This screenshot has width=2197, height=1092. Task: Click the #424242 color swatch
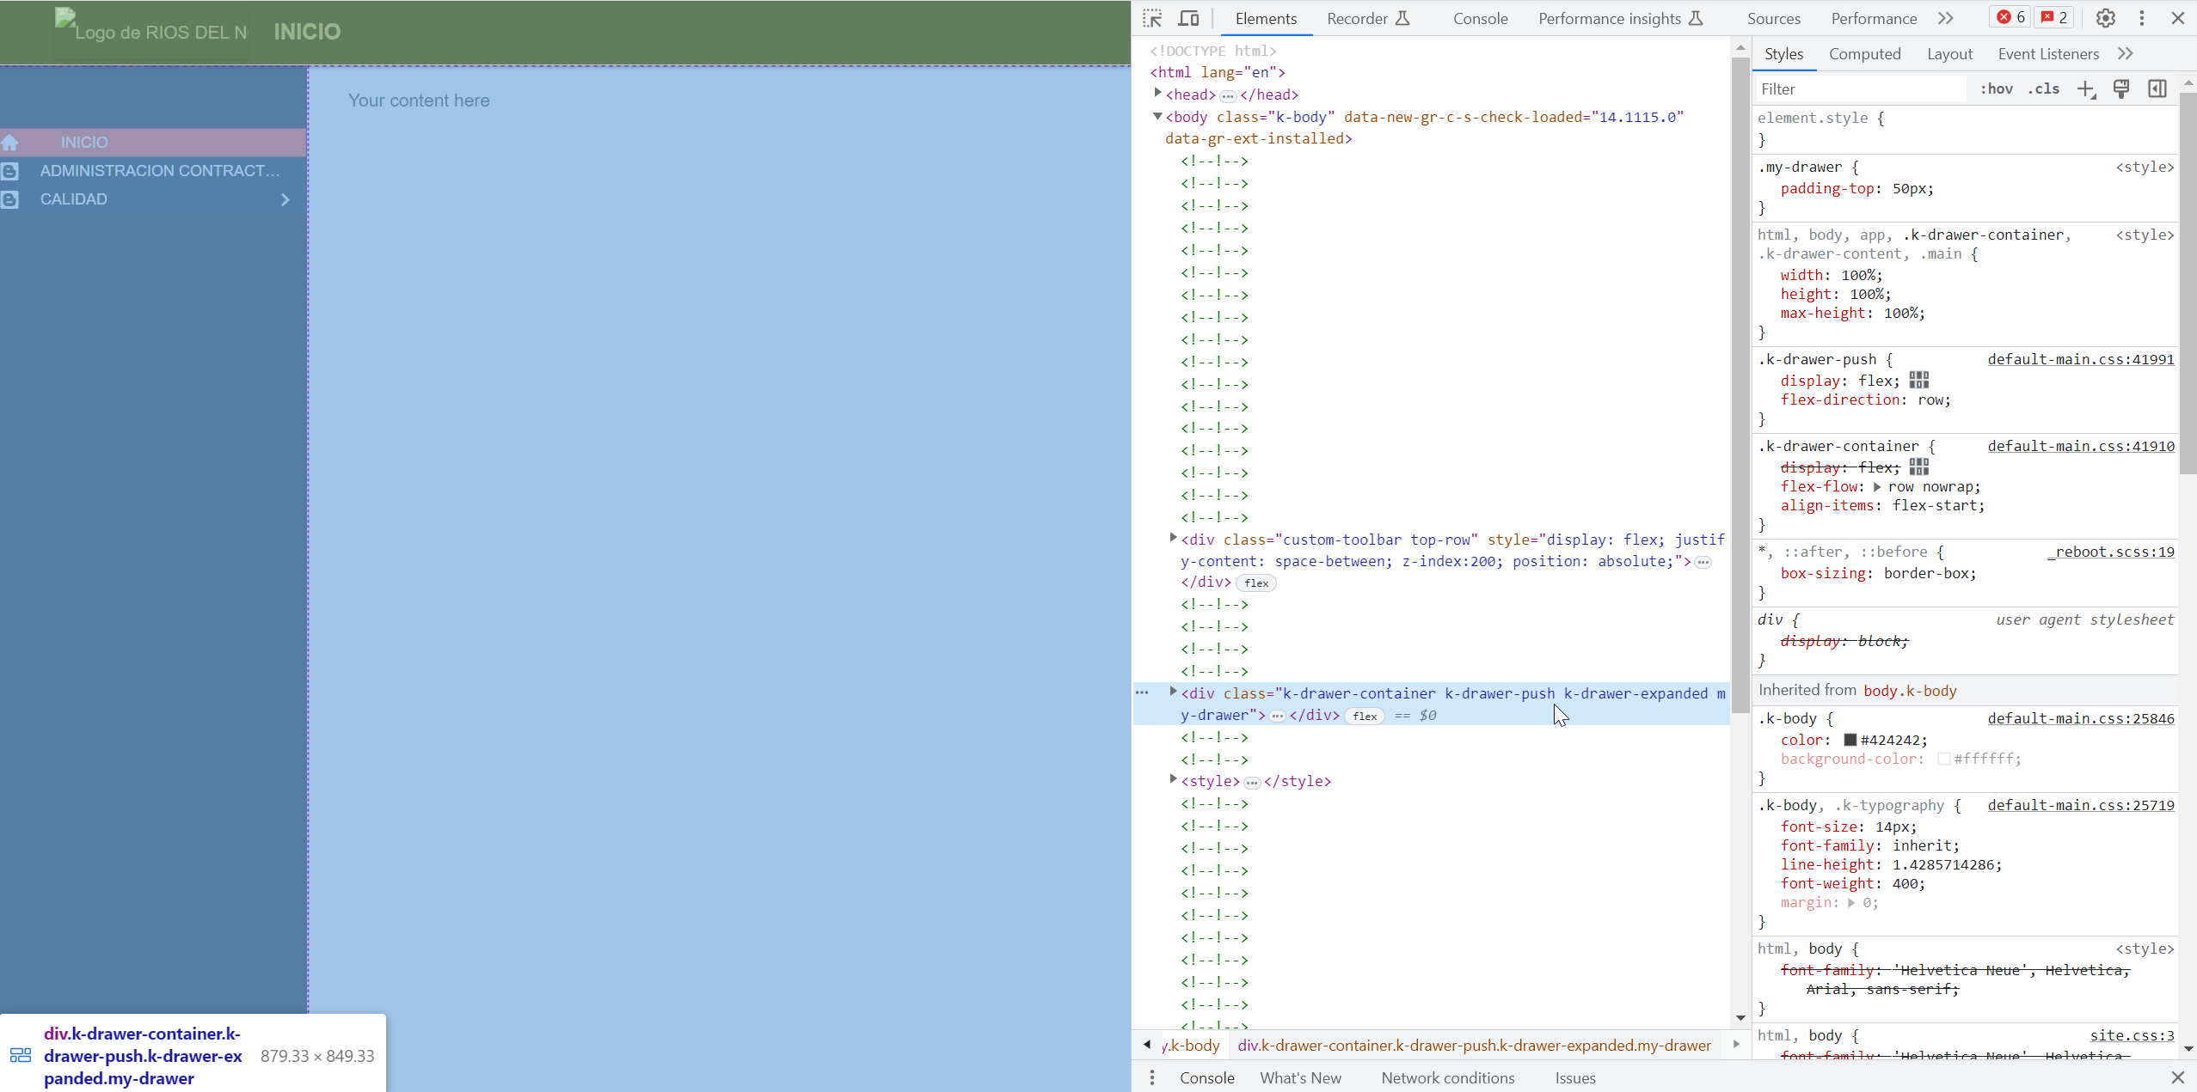[x=1850, y=740]
